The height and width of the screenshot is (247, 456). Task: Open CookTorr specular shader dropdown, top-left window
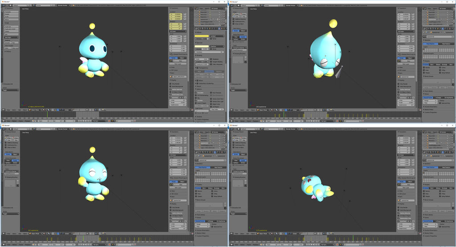click(217, 47)
